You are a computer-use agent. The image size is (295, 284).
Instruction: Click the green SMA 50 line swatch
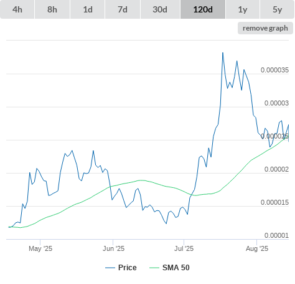tap(154, 268)
